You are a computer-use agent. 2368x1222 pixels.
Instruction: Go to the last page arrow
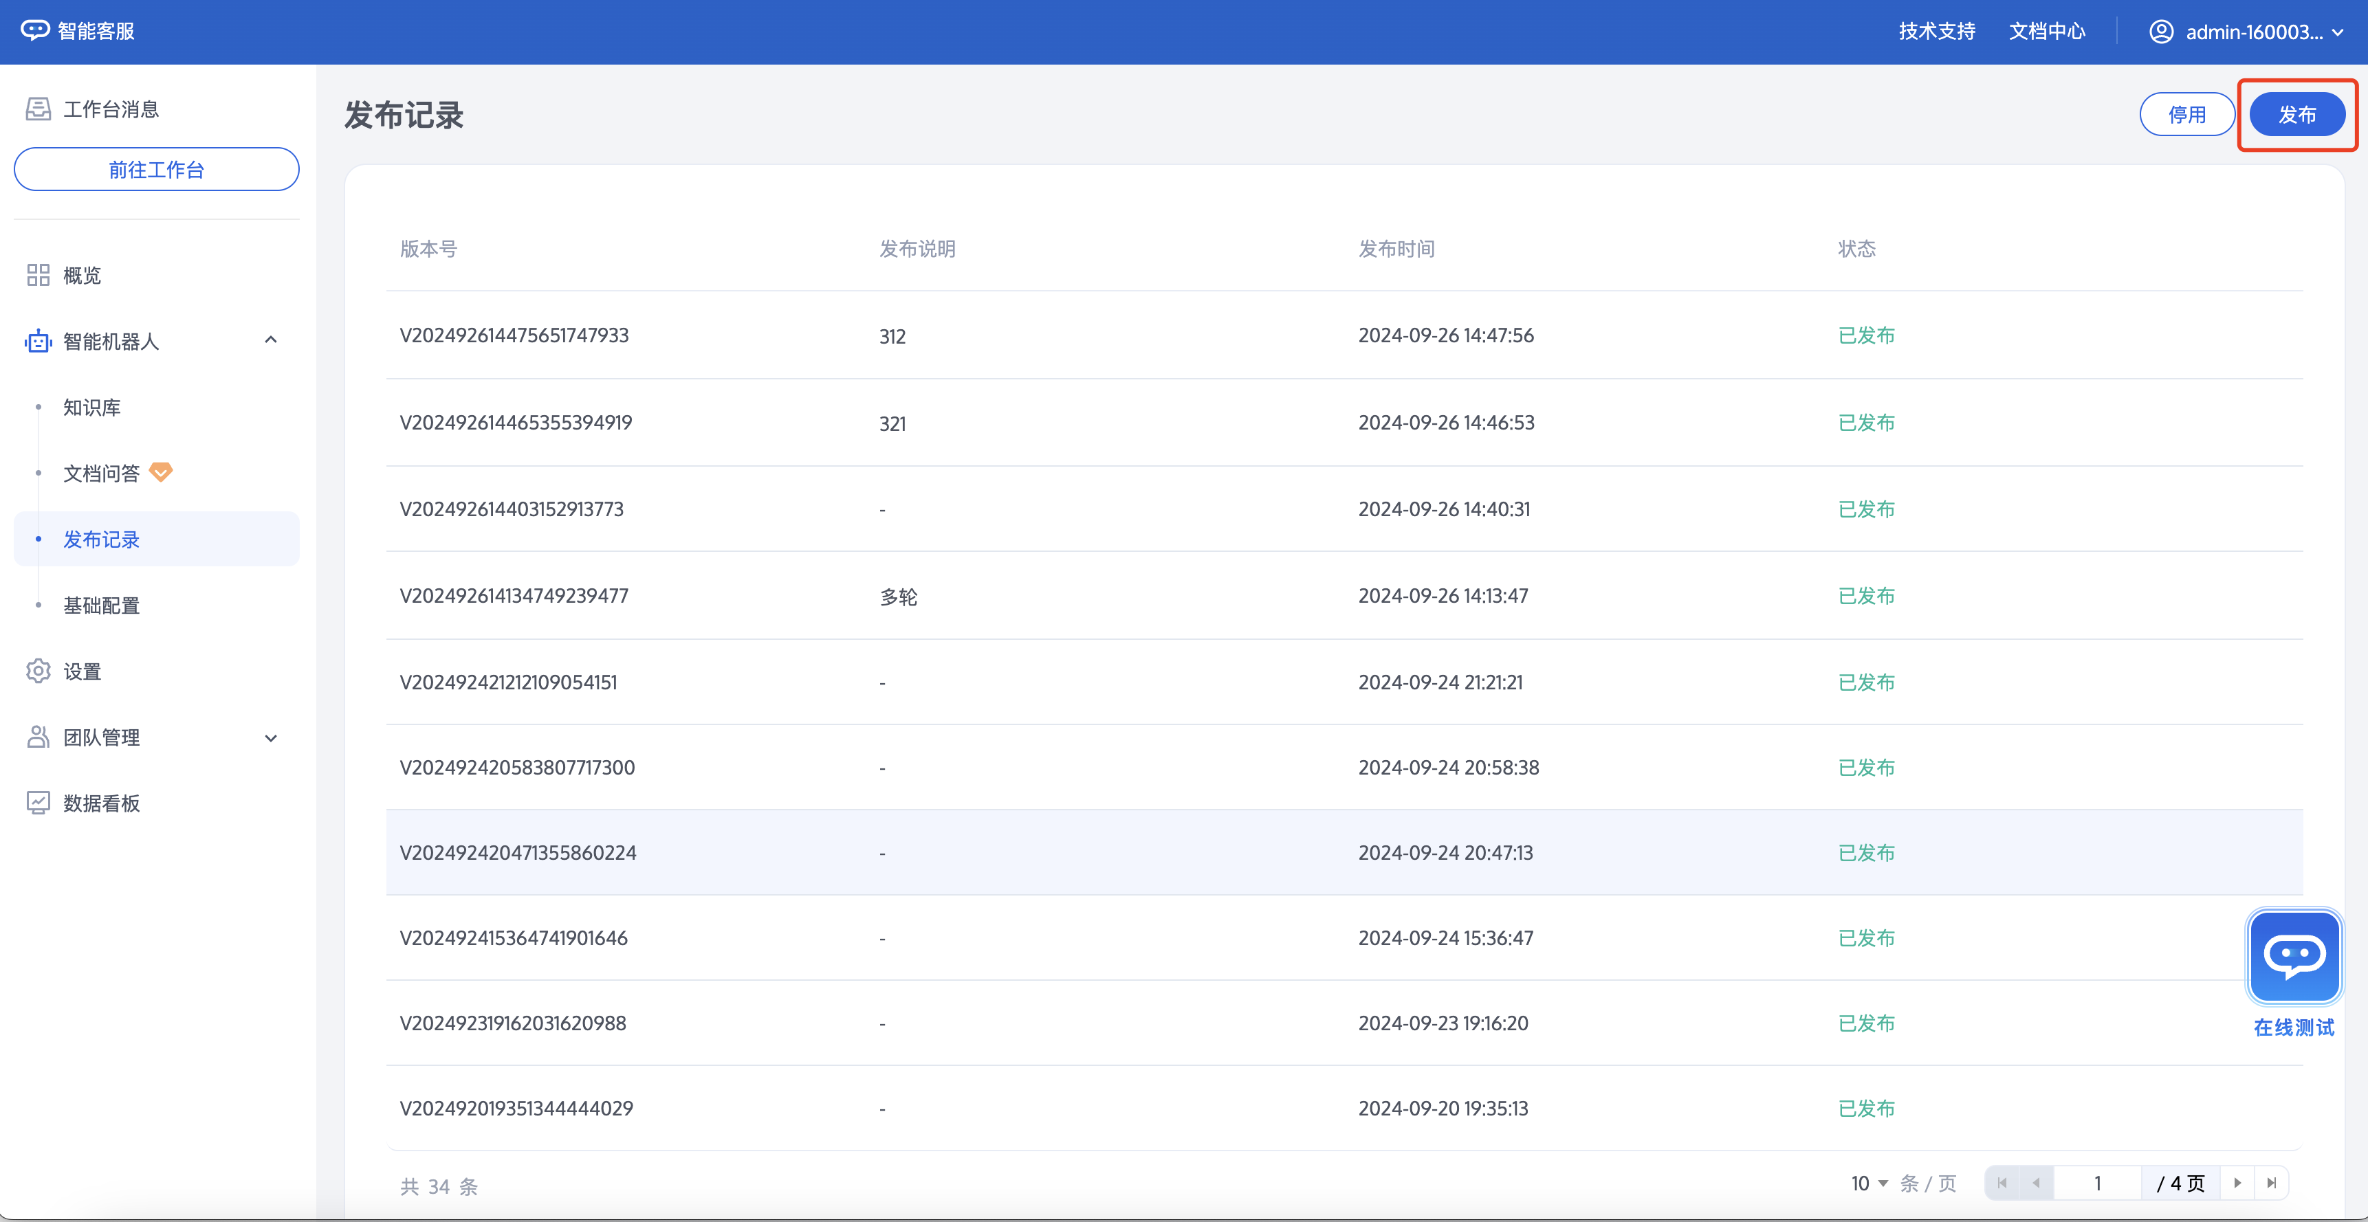point(2272,1183)
